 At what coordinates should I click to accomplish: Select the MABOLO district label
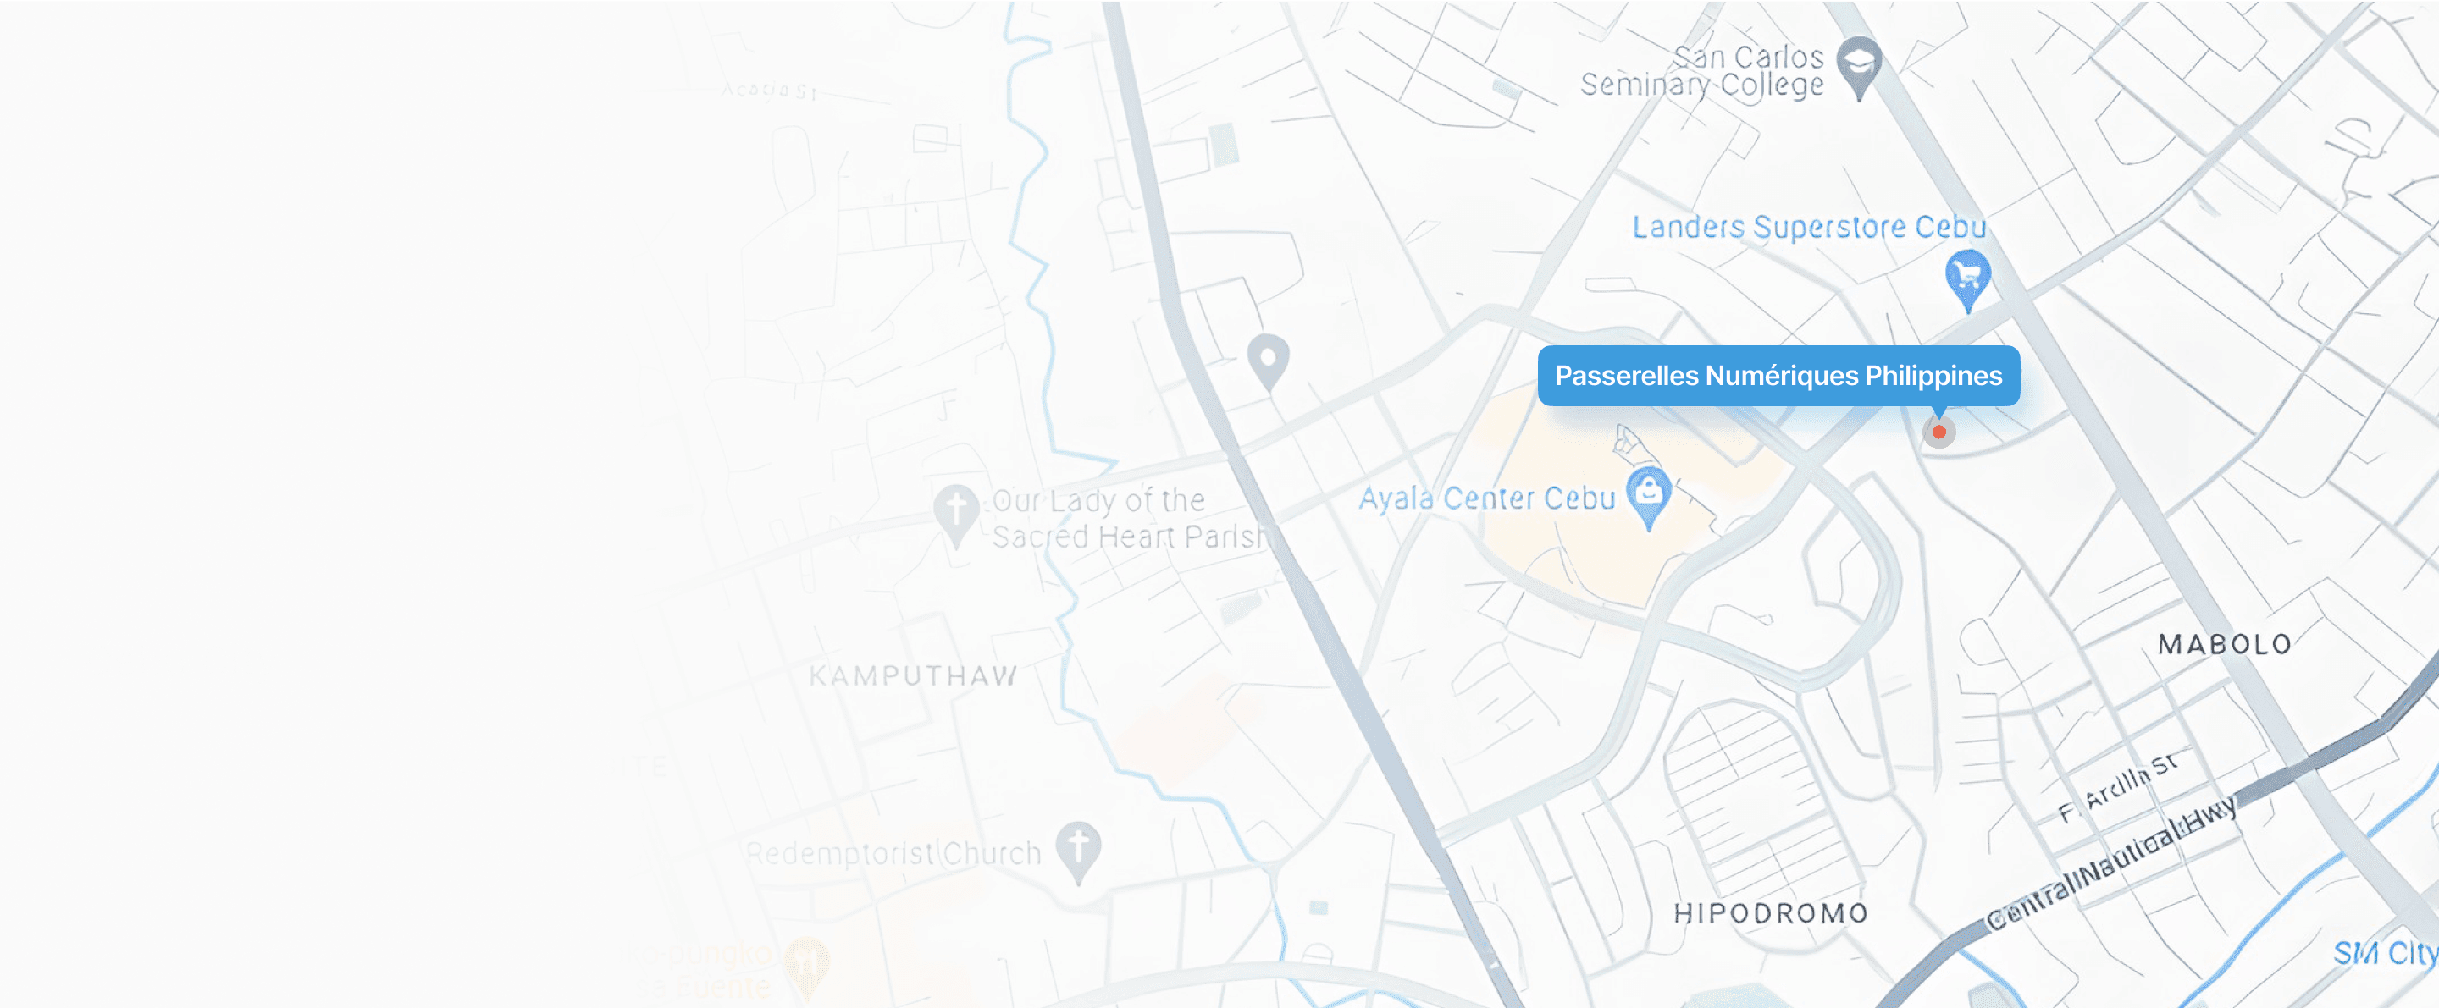[2225, 645]
